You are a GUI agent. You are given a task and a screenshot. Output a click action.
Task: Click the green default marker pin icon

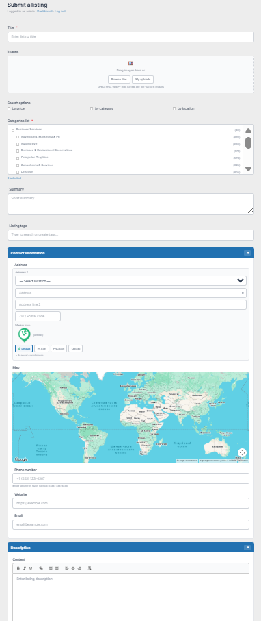pyautogui.click(x=24, y=335)
